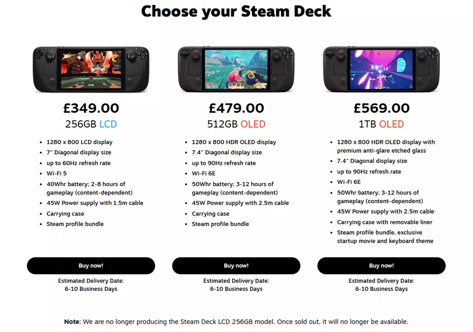
Task: Click Buy now for the 512GB OLED model
Action: coord(236,266)
